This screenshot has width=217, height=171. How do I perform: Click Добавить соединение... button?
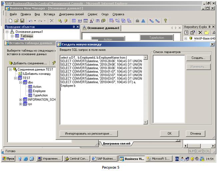point(28,63)
